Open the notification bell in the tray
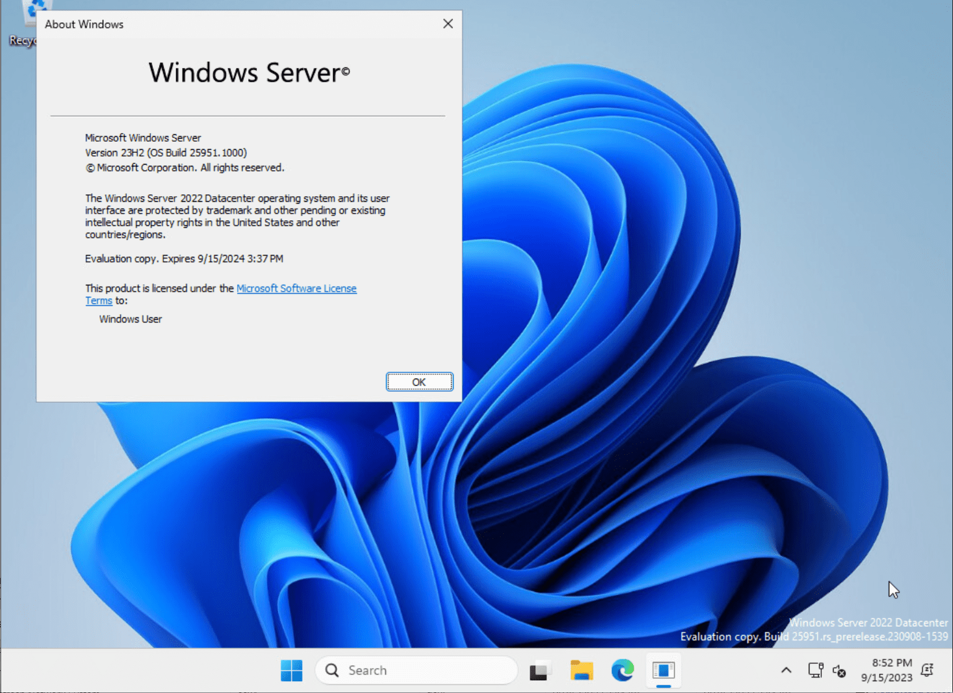The image size is (953, 693). [927, 670]
